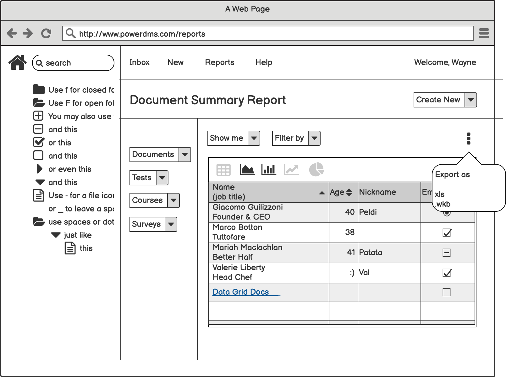
Task: Click in the sidebar search field
Action: [73, 63]
